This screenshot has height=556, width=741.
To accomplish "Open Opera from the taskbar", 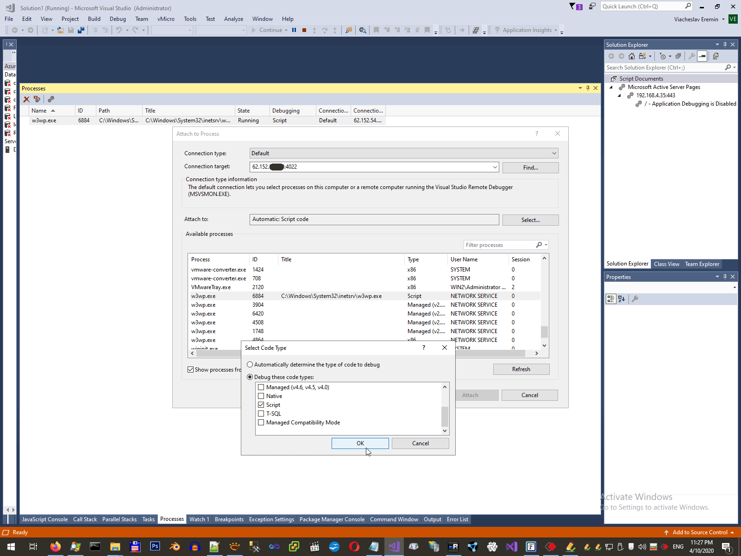I will [x=354, y=547].
